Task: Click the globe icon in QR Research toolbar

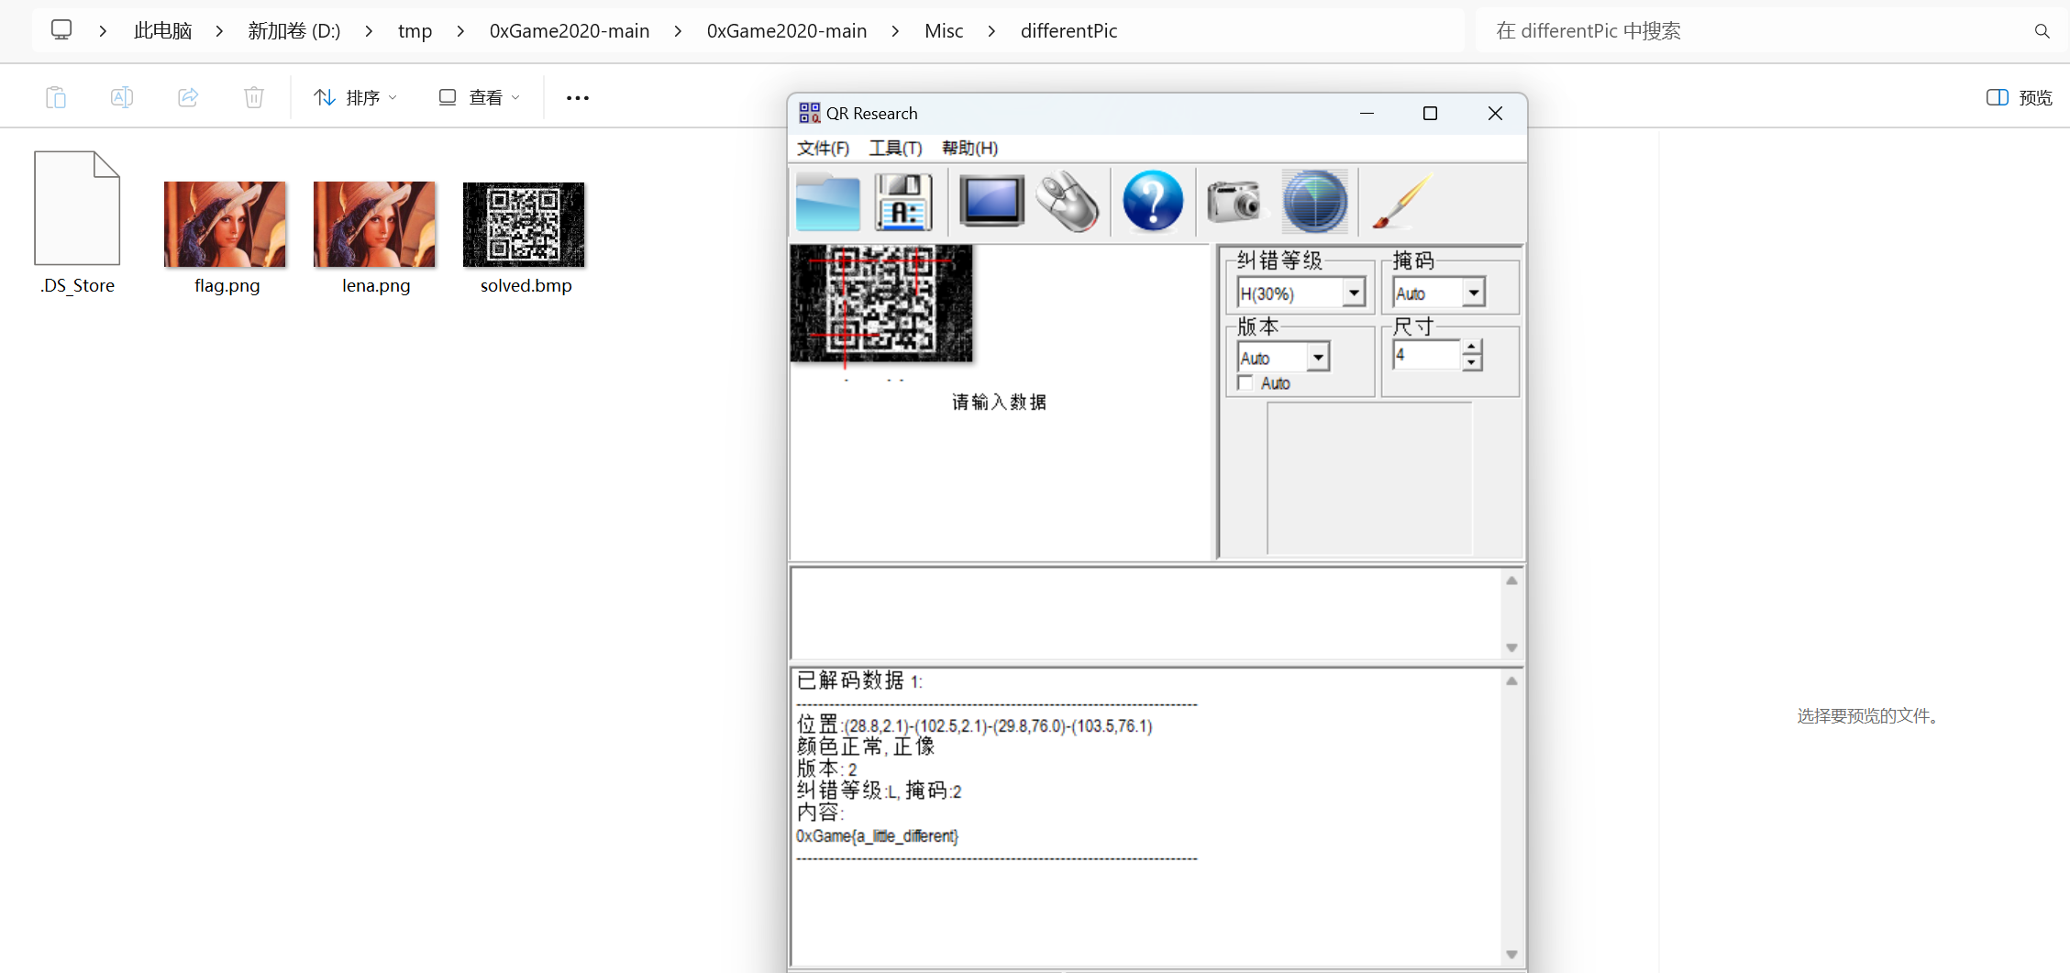Action: (x=1314, y=201)
